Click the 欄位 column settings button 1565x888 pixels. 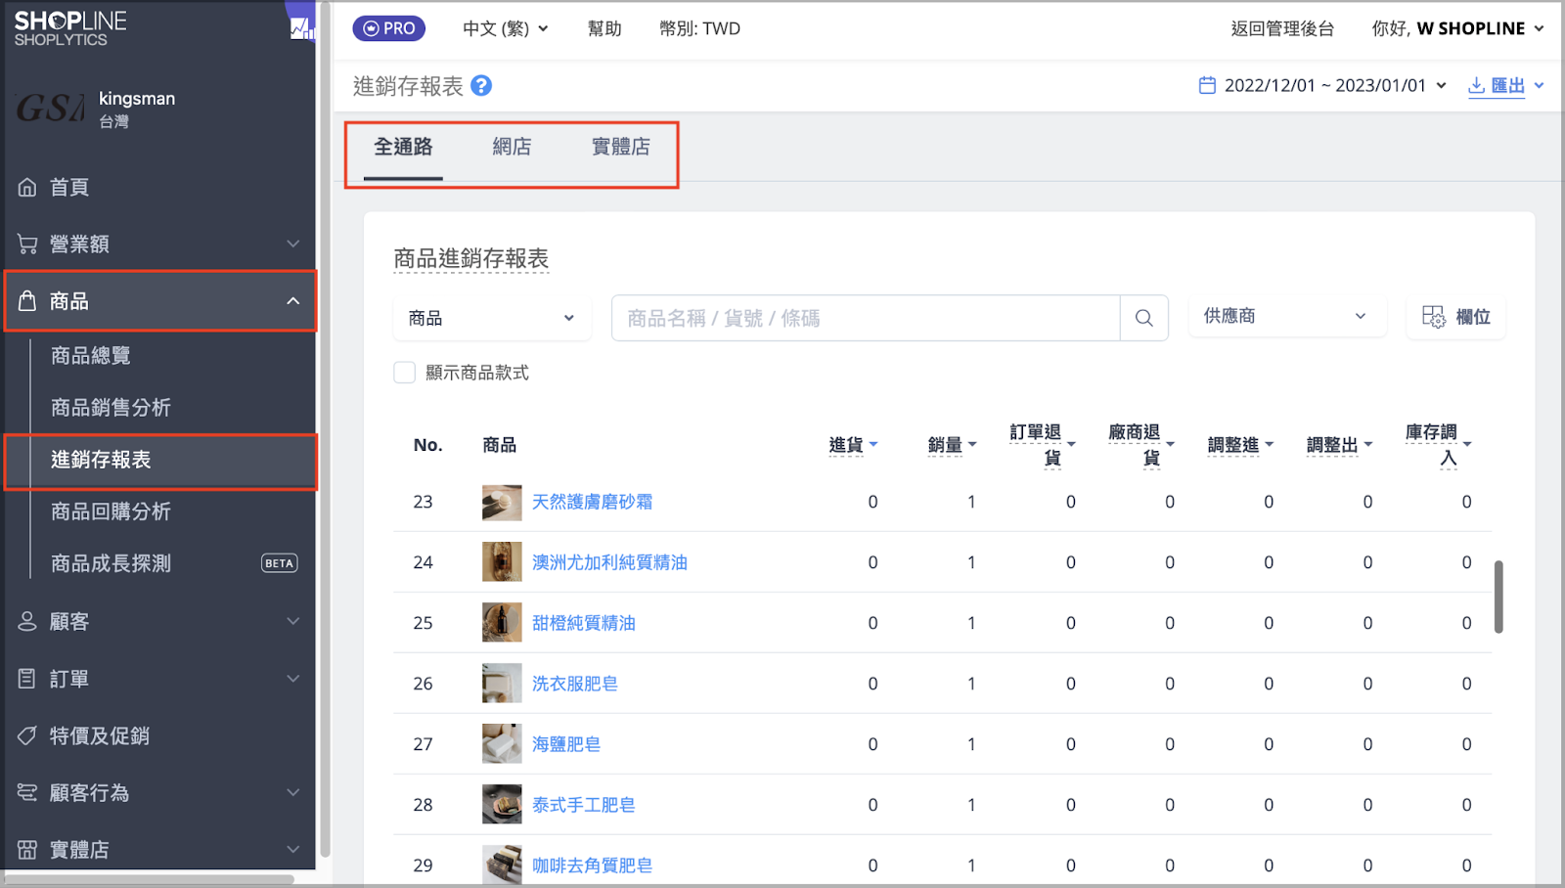(1455, 317)
